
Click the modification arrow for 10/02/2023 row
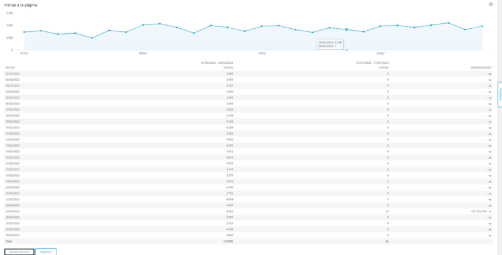coord(489,128)
